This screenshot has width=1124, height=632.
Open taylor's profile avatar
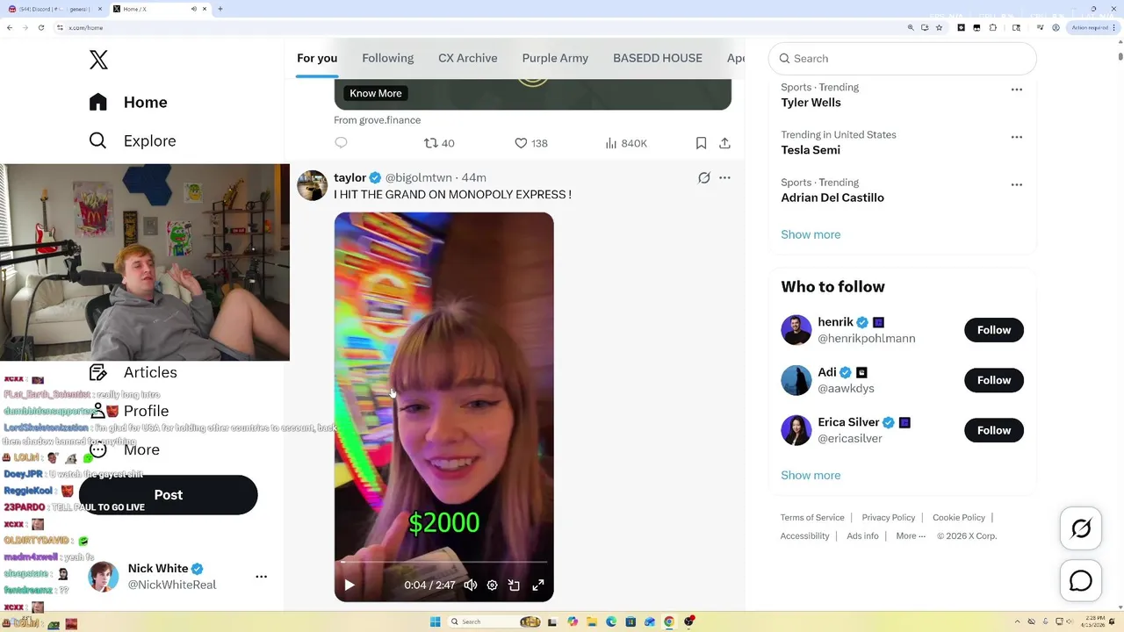tap(312, 185)
